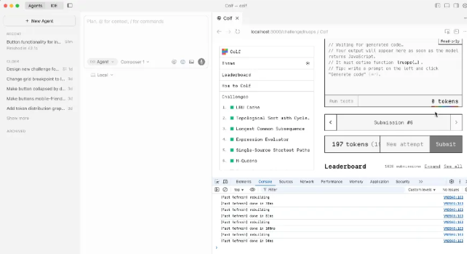
Task: Open the Sources DevTools tab
Action: pos(286,181)
